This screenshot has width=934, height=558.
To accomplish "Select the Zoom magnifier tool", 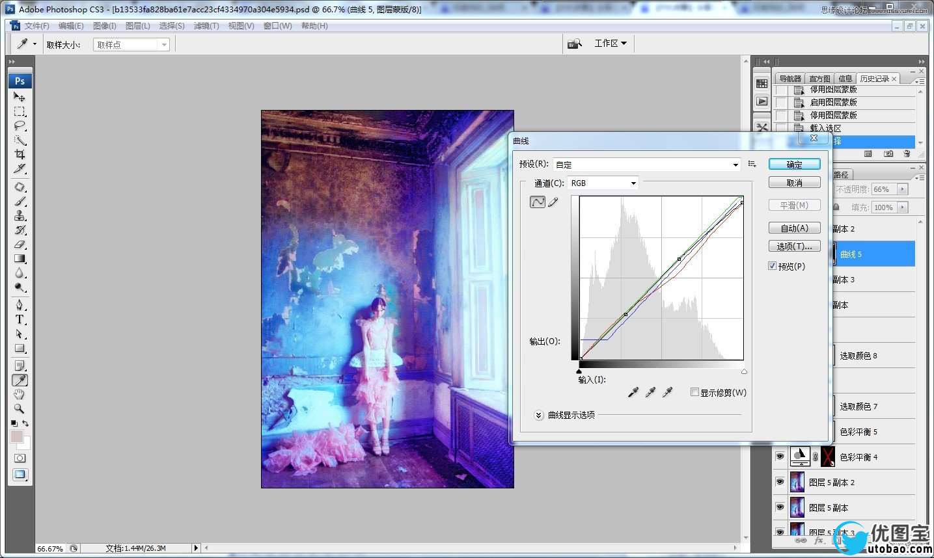I will point(20,409).
